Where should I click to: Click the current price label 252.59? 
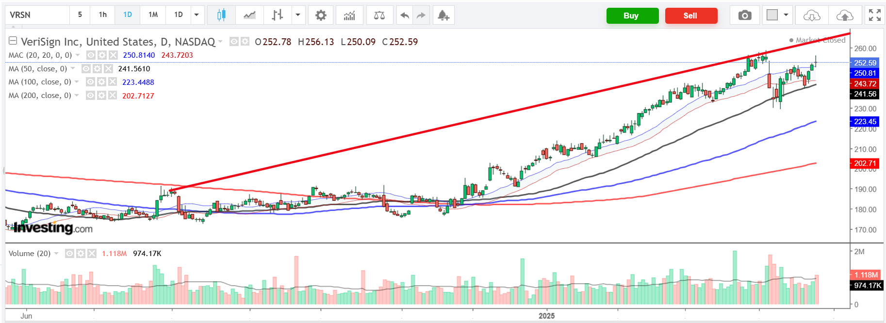(865, 63)
